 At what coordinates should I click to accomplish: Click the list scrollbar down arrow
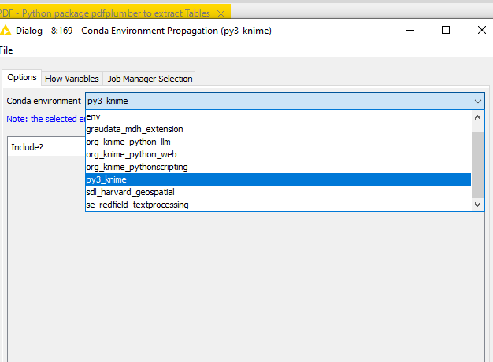coord(477,205)
